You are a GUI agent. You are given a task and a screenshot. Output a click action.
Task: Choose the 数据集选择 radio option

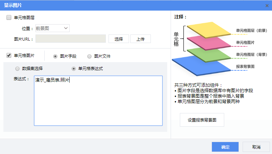(17, 69)
